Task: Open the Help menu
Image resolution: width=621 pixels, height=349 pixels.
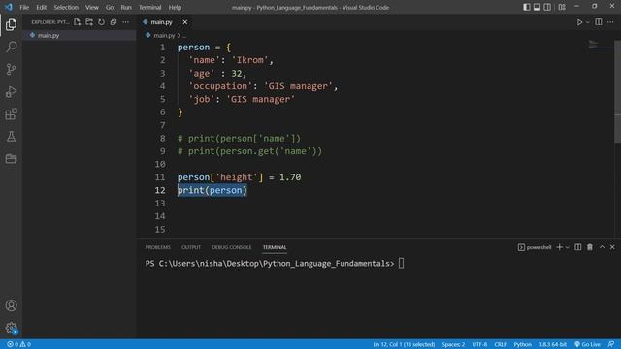Action: (x=175, y=7)
